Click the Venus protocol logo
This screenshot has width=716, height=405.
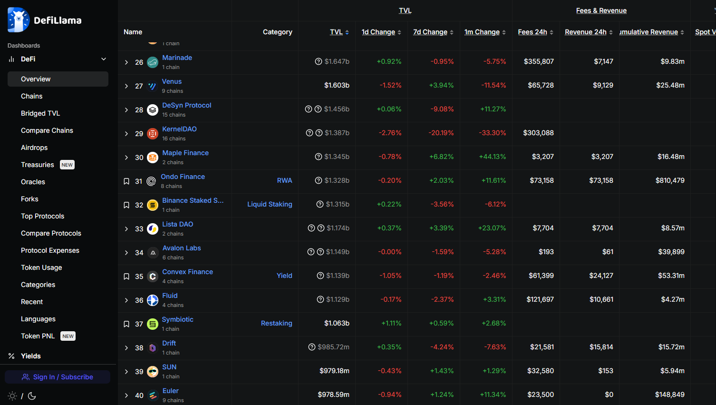153,86
